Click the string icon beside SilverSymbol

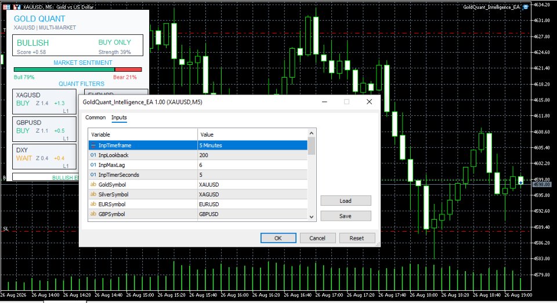click(93, 194)
